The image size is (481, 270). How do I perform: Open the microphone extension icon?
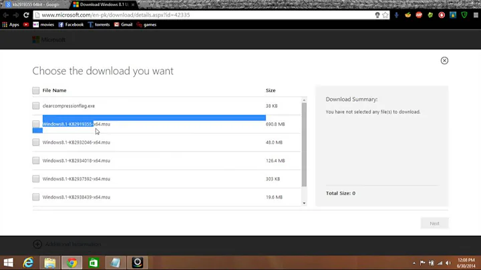tap(396, 15)
